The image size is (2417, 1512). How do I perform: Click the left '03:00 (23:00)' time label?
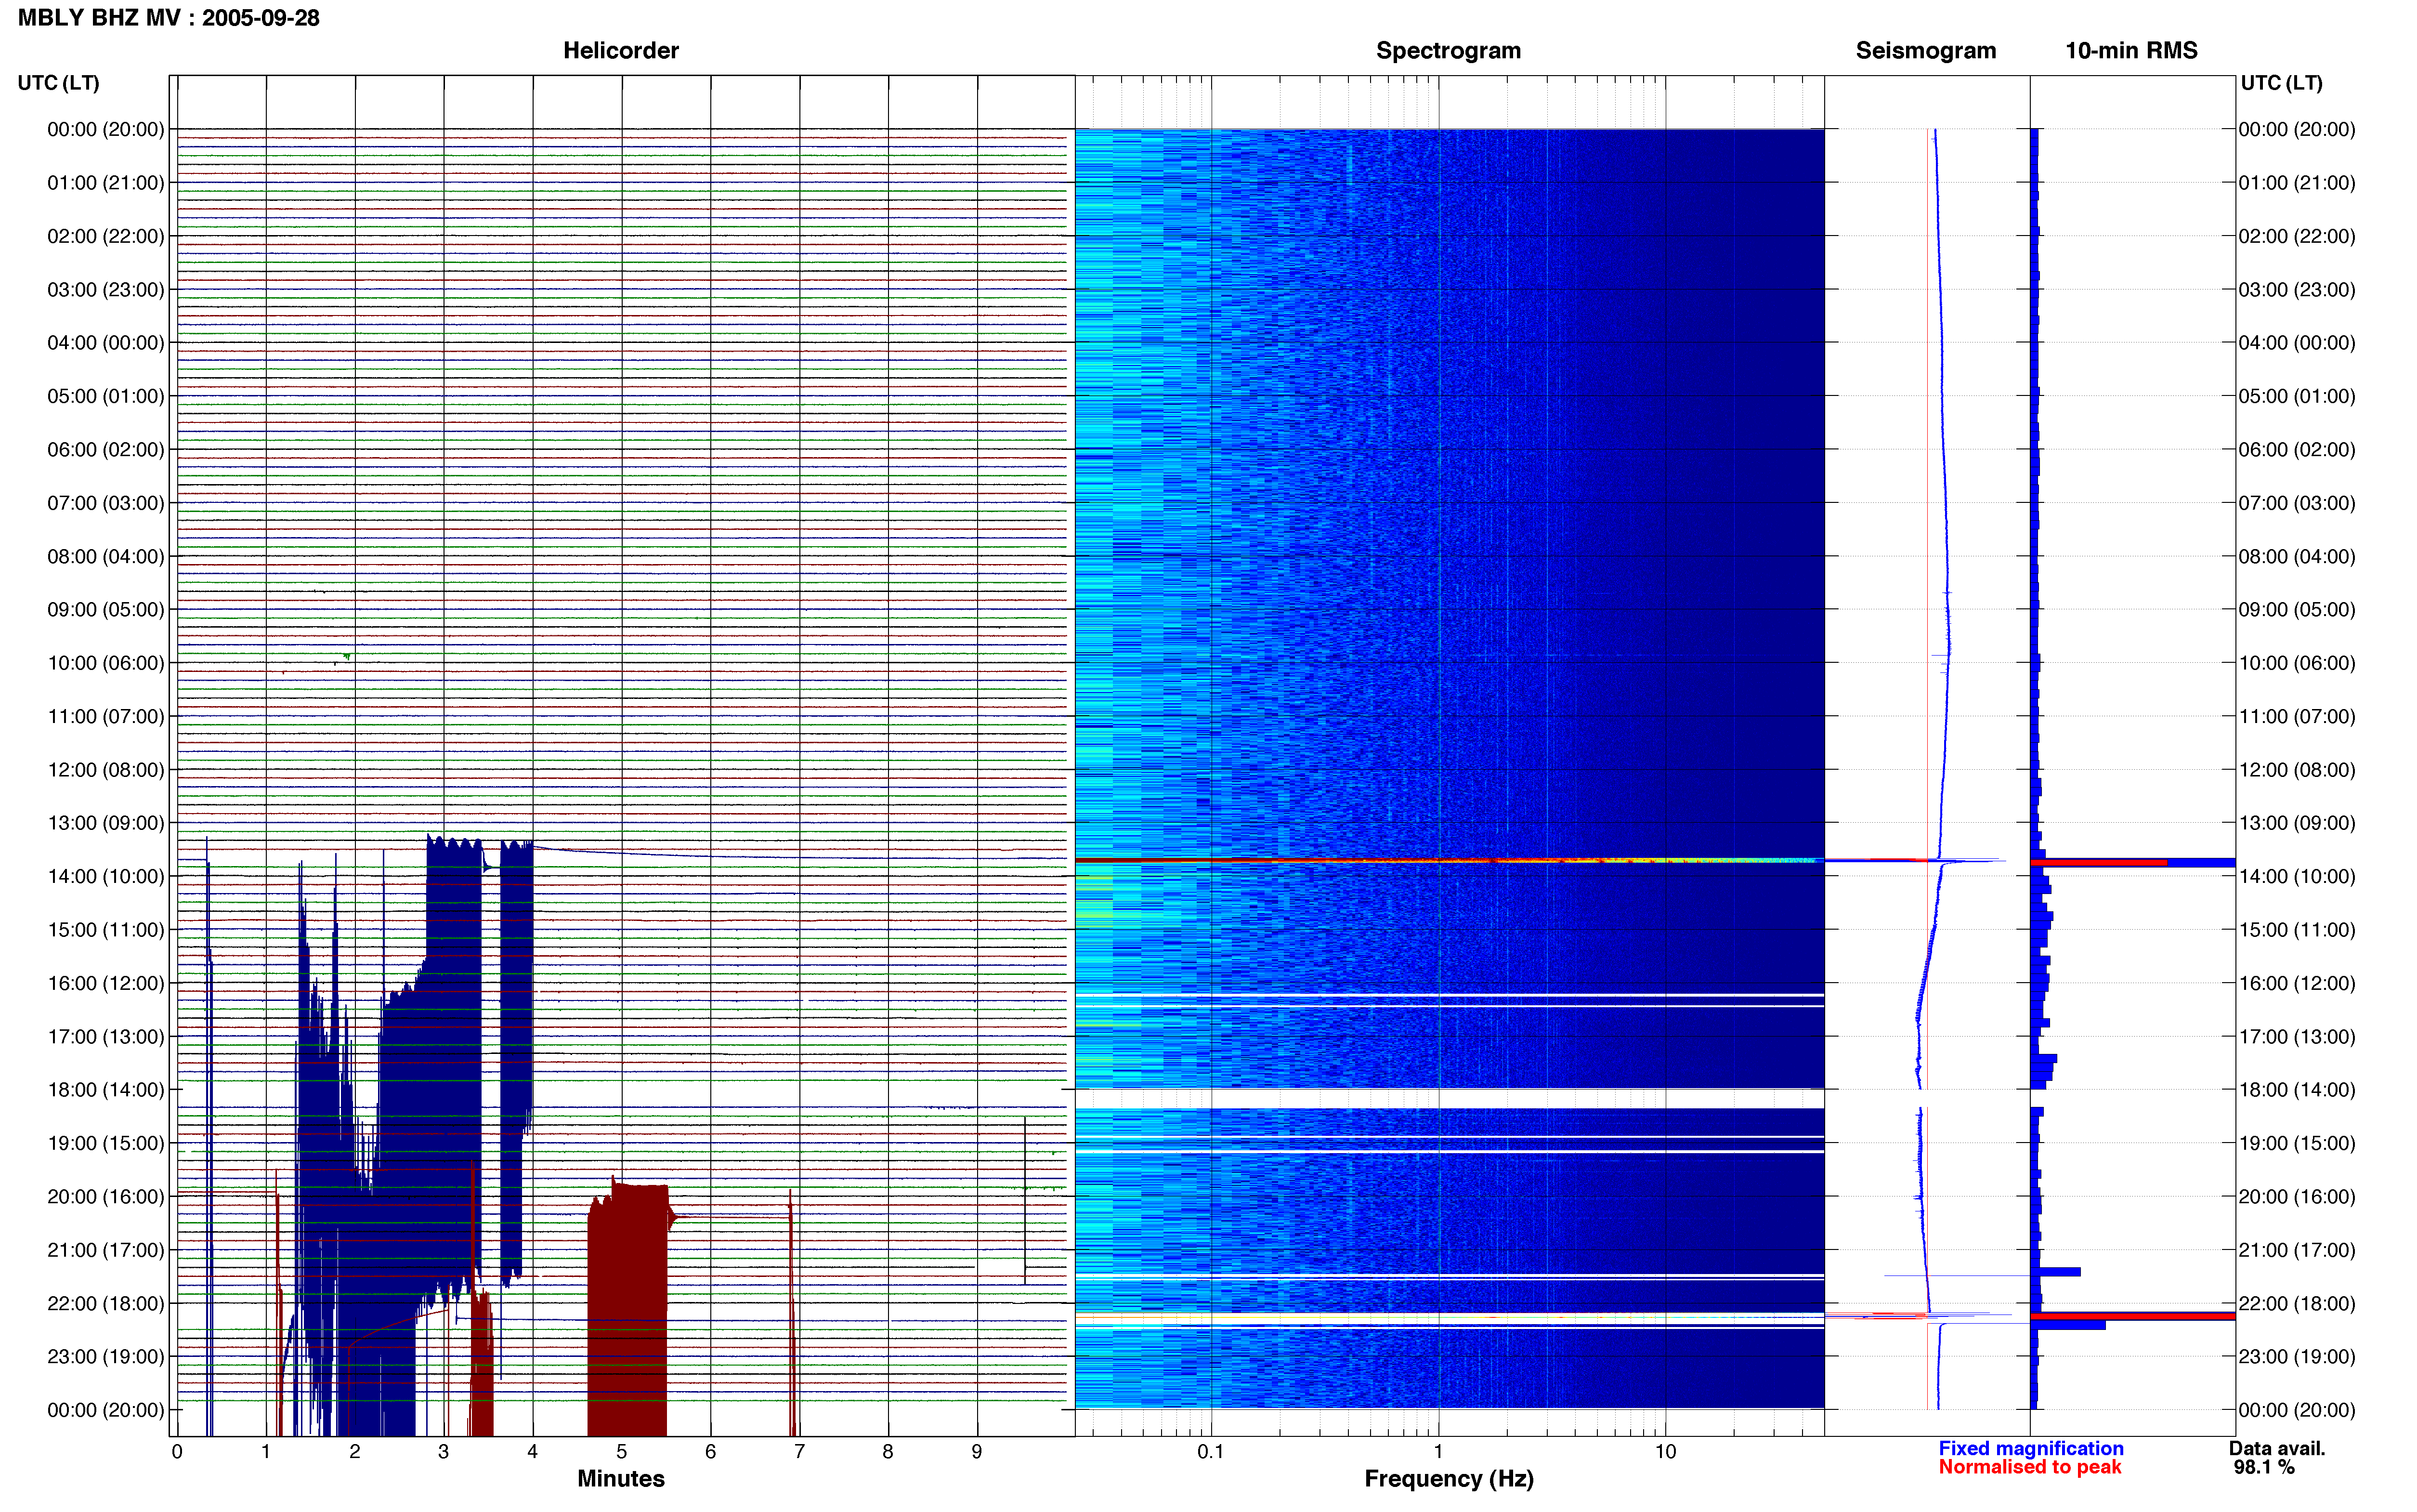click(106, 289)
